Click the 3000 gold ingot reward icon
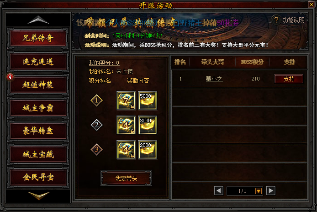The width and height of the screenshot is (317, 212). tap(148, 125)
